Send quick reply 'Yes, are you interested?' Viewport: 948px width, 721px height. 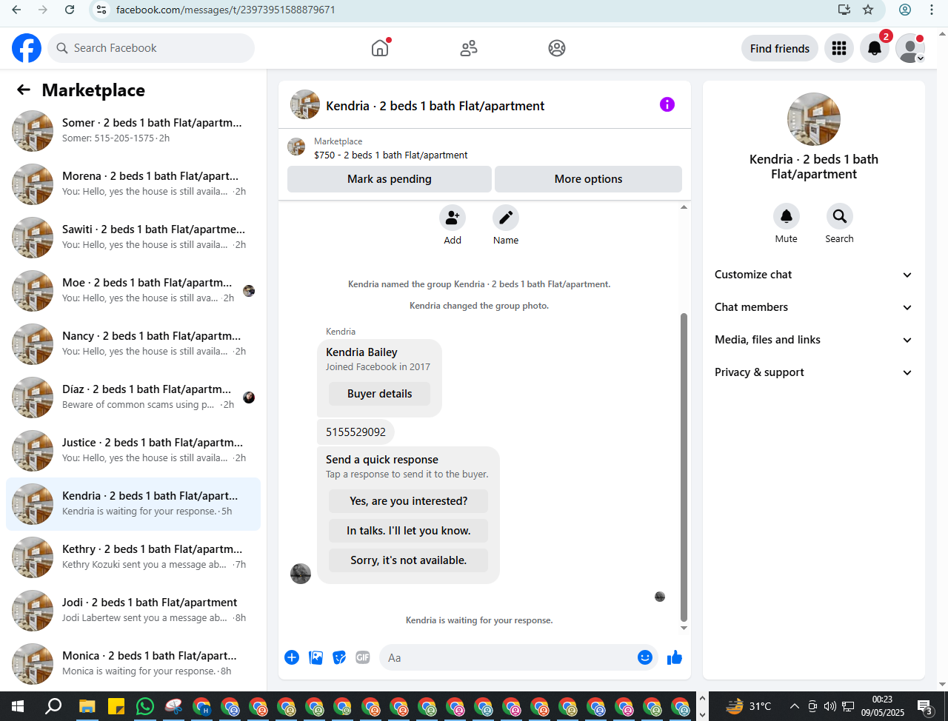409,501
